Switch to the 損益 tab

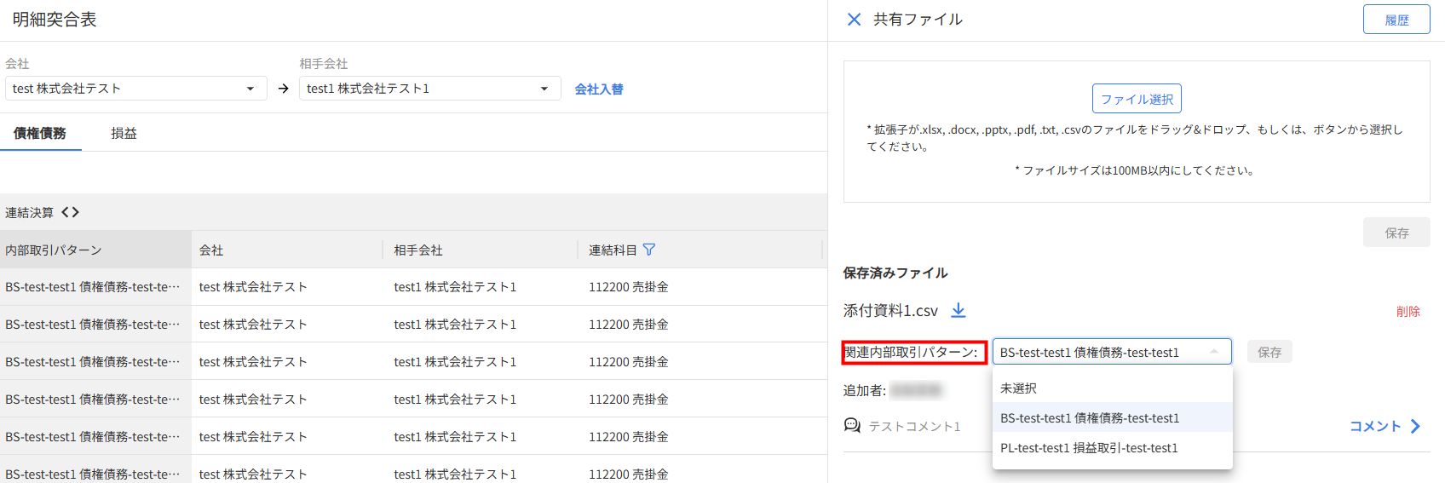124,134
